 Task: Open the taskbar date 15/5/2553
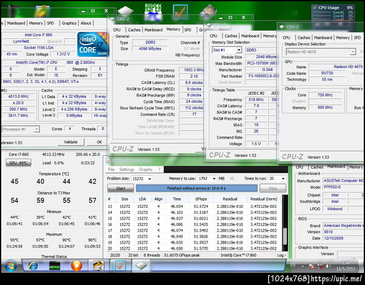tap(346, 269)
